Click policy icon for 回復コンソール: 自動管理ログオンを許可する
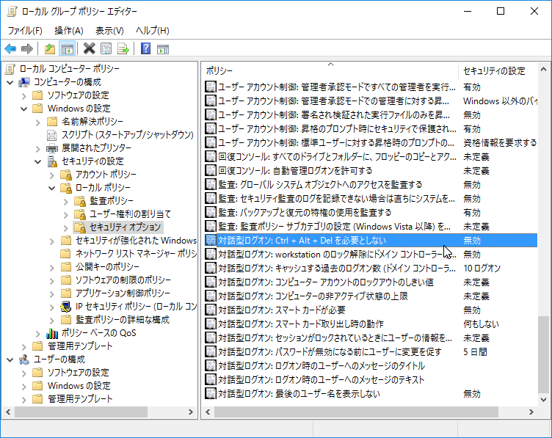552x438 pixels. 211,171
